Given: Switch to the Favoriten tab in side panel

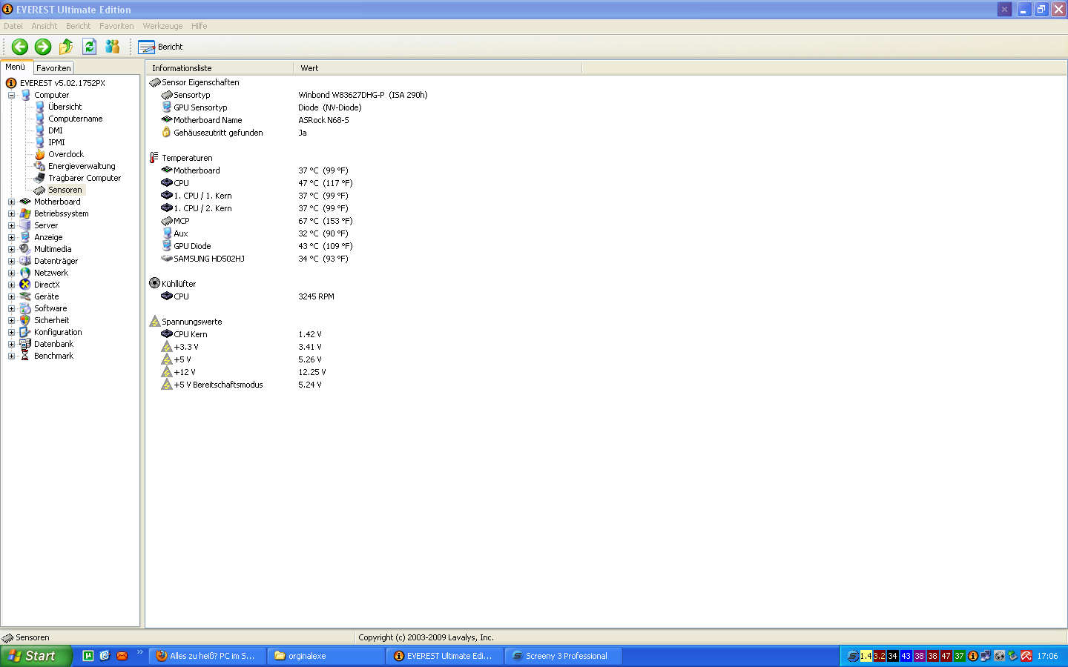Looking at the screenshot, I should tap(53, 68).
